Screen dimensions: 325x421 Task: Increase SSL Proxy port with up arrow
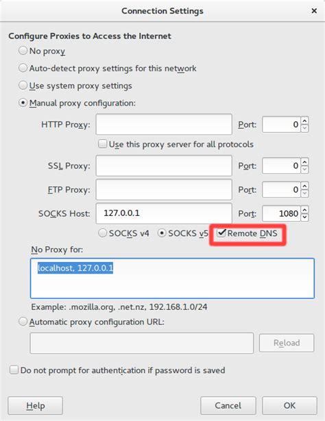tap(304, 162)
